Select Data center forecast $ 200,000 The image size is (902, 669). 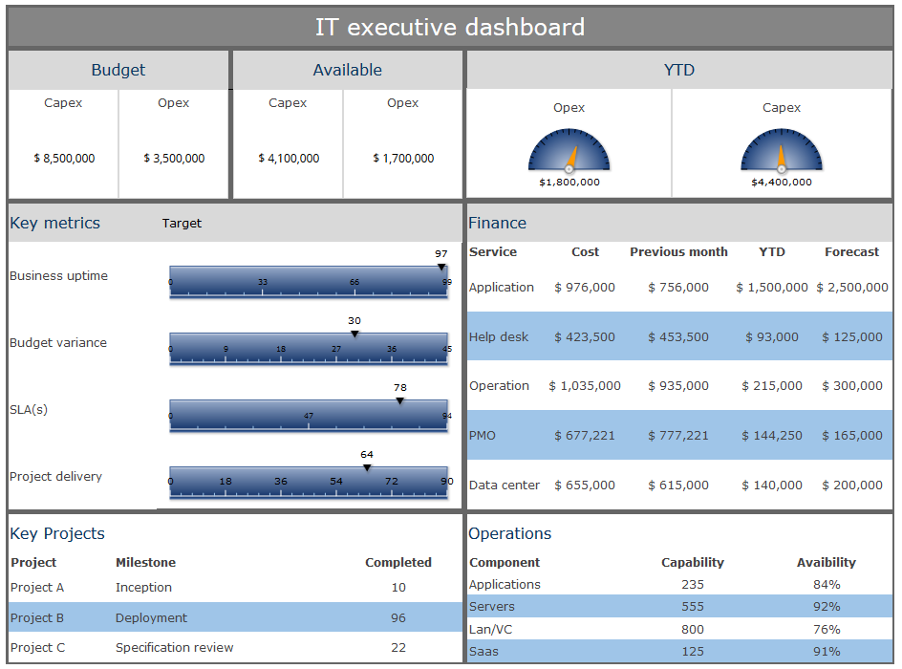[x=852, y=485]
